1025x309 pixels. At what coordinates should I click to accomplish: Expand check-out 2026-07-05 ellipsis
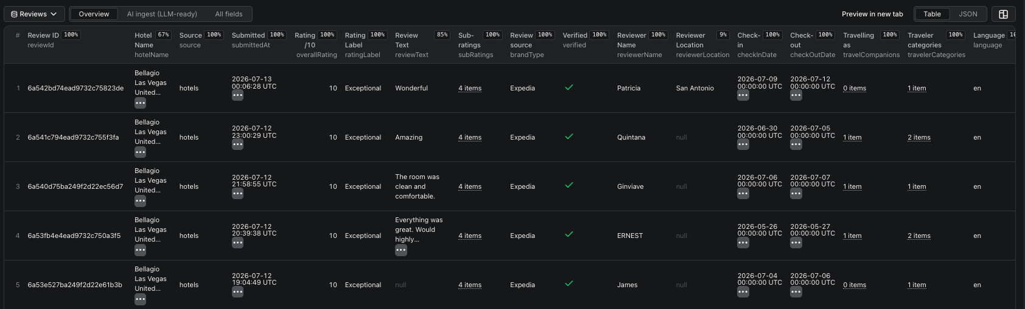[x=796, y=144]
